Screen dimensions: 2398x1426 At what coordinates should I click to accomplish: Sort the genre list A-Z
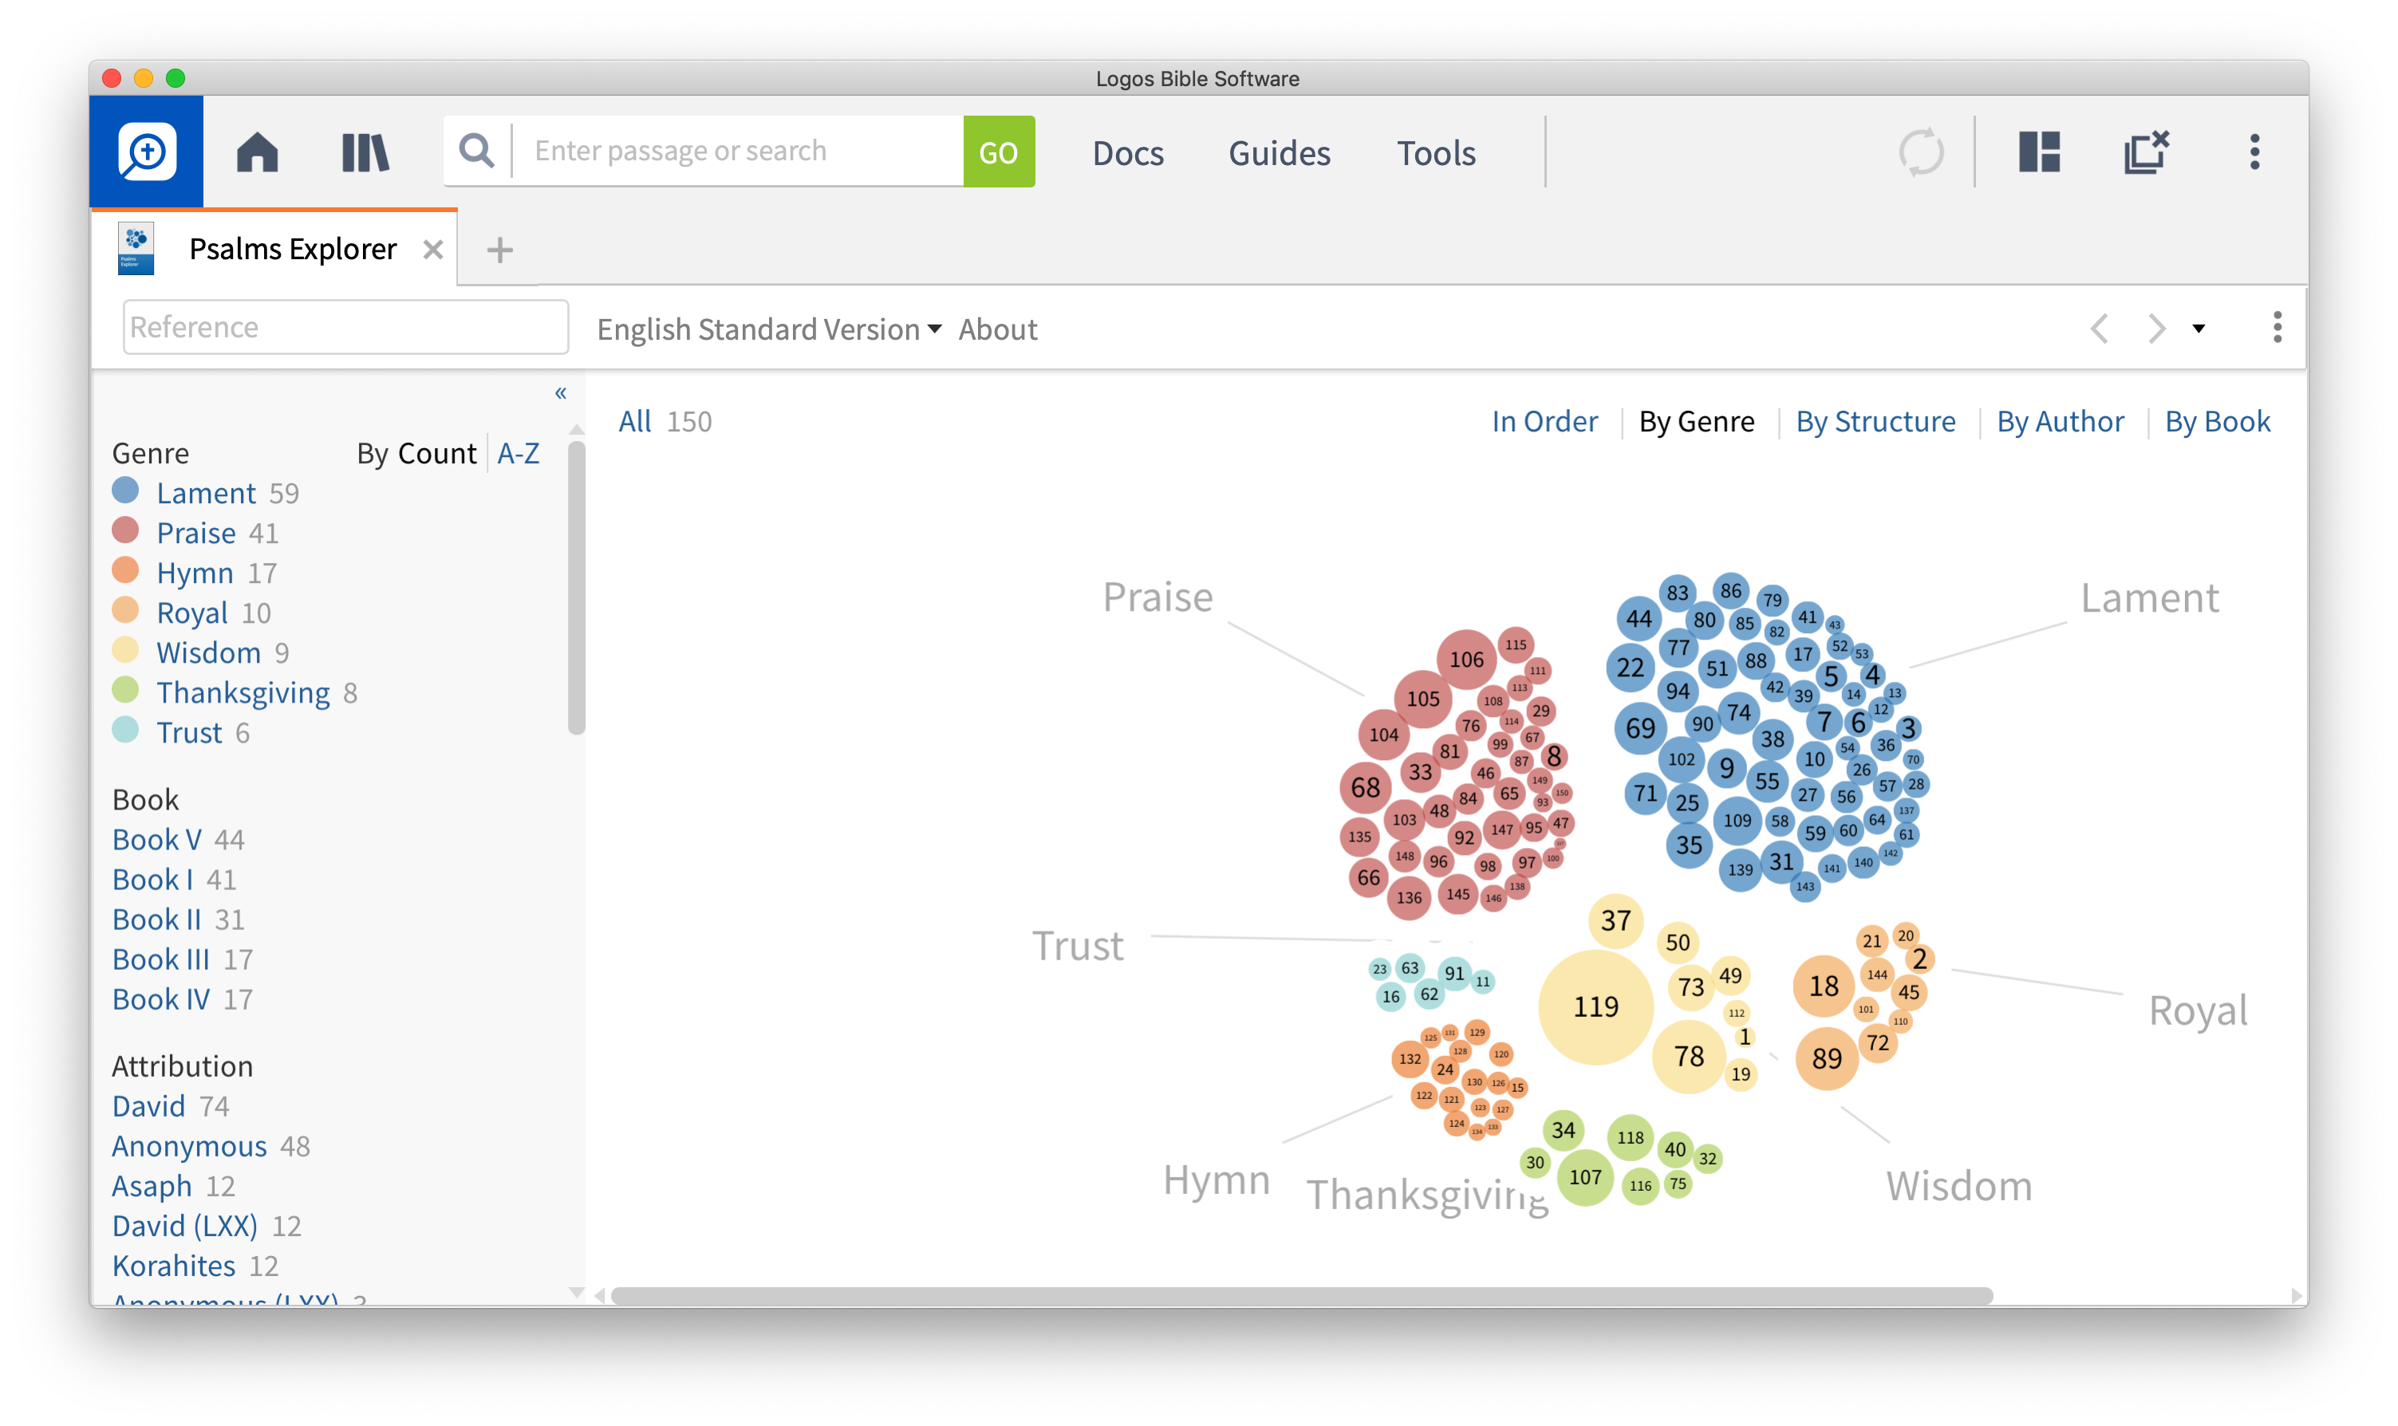pyautogui.click(x=518, y=452)
